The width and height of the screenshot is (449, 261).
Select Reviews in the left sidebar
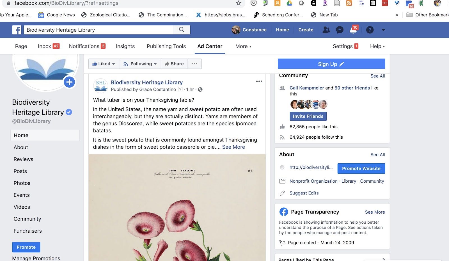coord(23,159)
